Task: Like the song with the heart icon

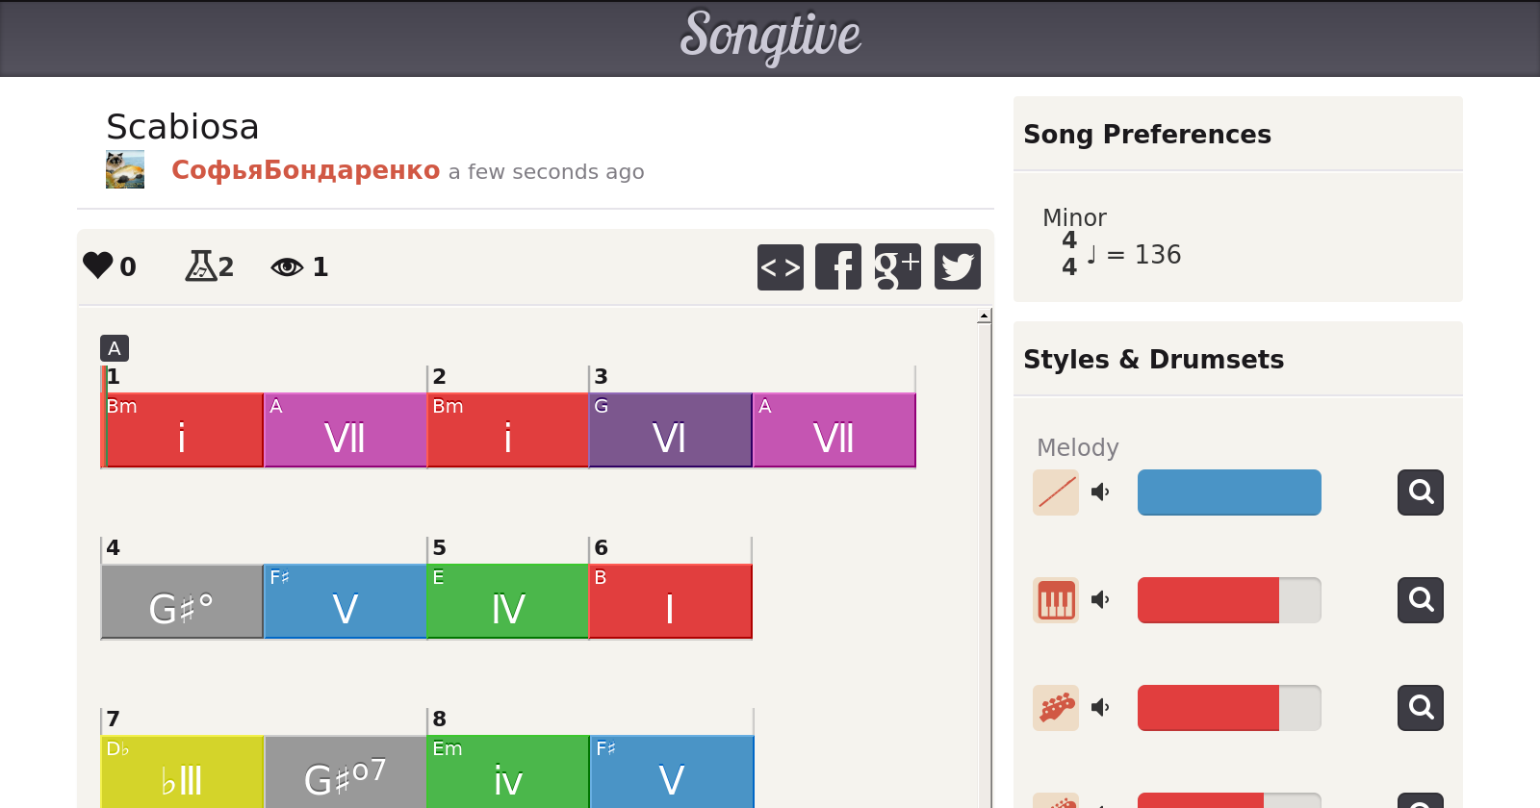Action: pos(98,265)
